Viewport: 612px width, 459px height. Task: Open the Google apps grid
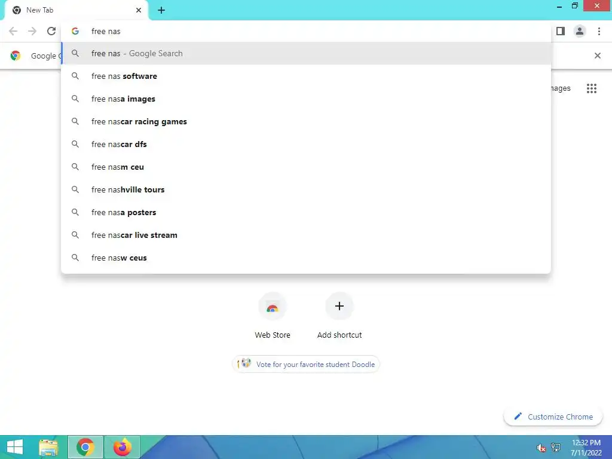tap(591, 88)
